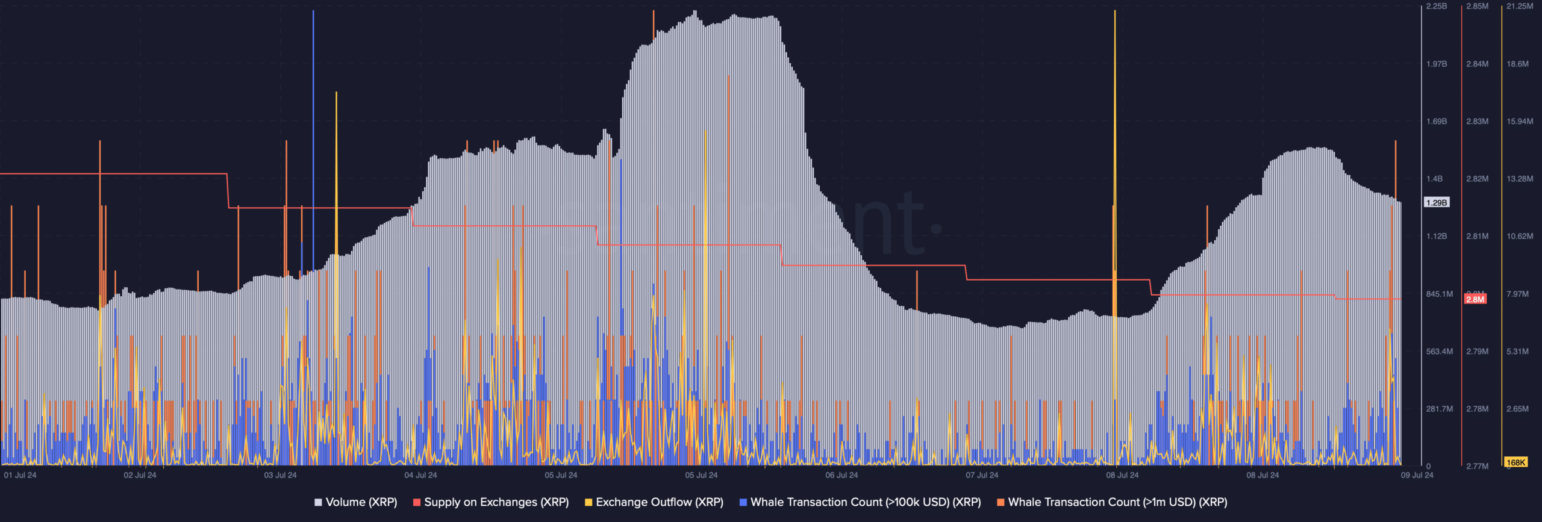Click the red 2.8M supply value label
Image resolution: width=1542 pixels, height=522 pixels.
coord(1475,299)
